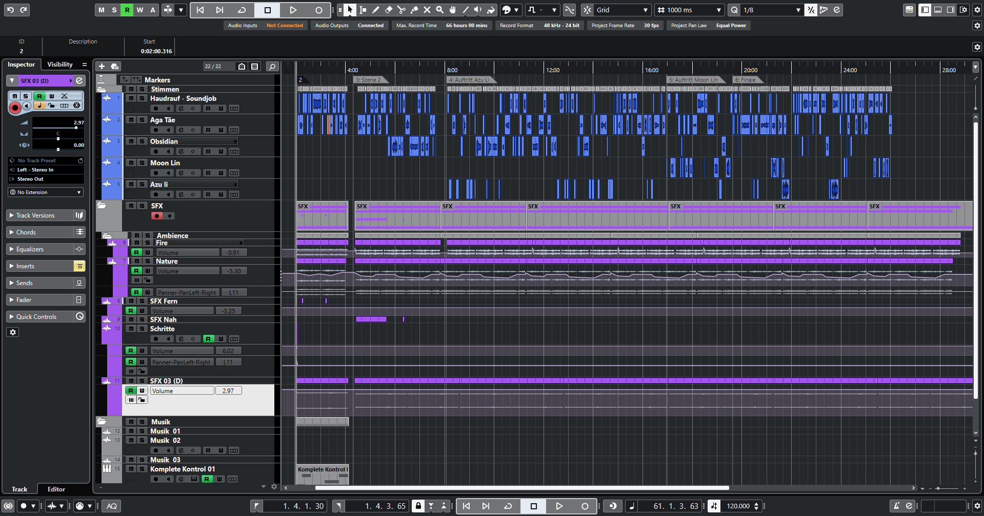Click the Cycle loop button in top transport
The height and width of the screenshot is (516, 984).
coord(242,10)
